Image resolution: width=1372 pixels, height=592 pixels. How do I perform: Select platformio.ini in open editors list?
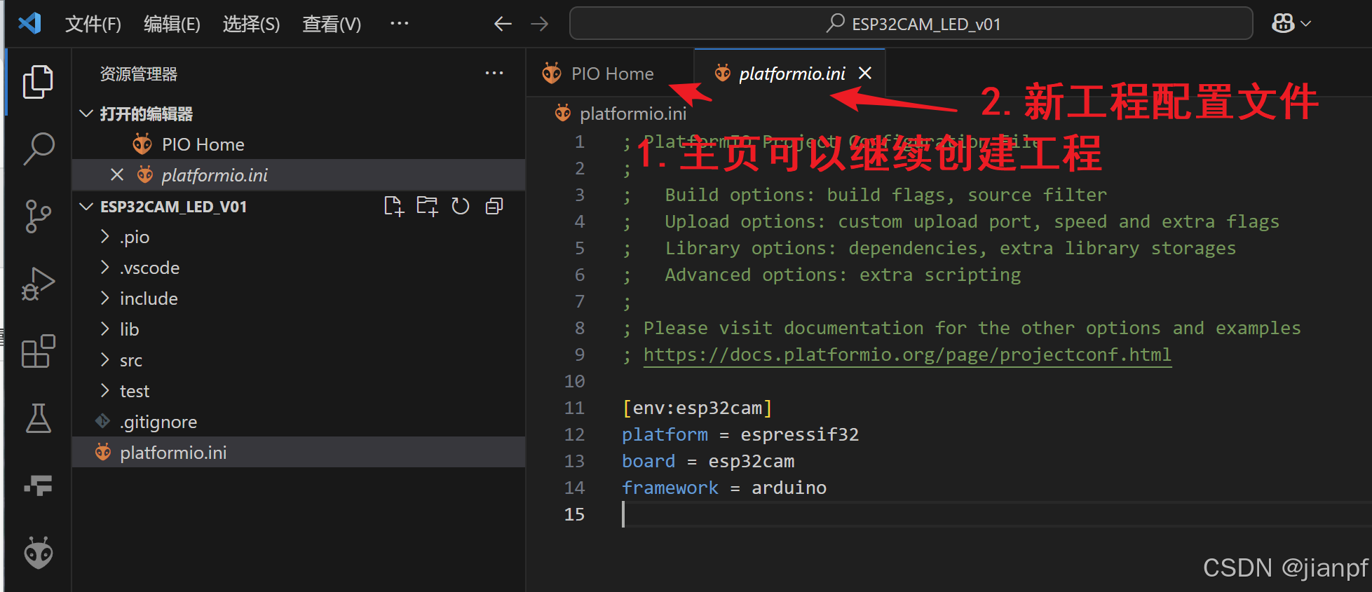[299, 175]
